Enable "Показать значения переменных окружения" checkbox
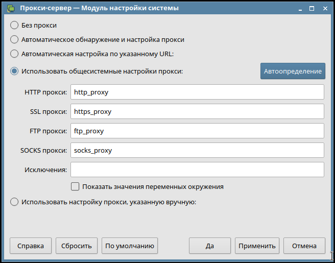The width and height of the screenshot is (335, 263). 75,186
